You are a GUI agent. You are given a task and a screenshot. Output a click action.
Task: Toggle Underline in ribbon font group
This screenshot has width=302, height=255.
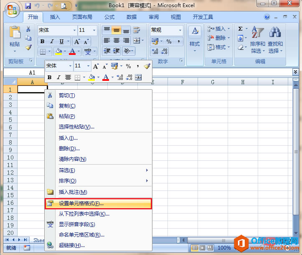[61, 41]
